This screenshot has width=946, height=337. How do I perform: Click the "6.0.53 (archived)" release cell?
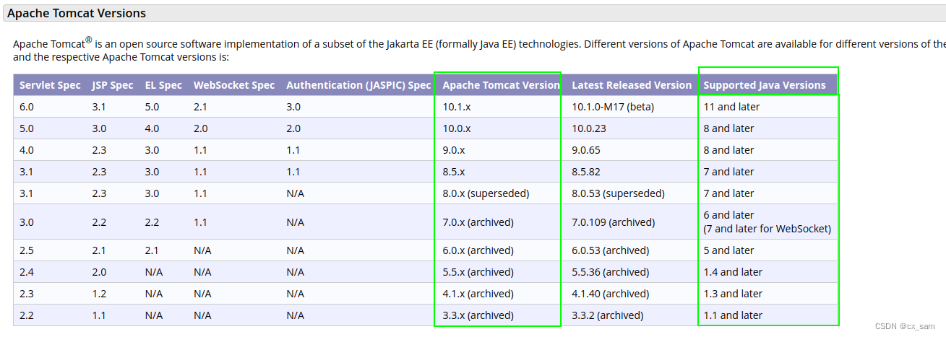point(611,250)
